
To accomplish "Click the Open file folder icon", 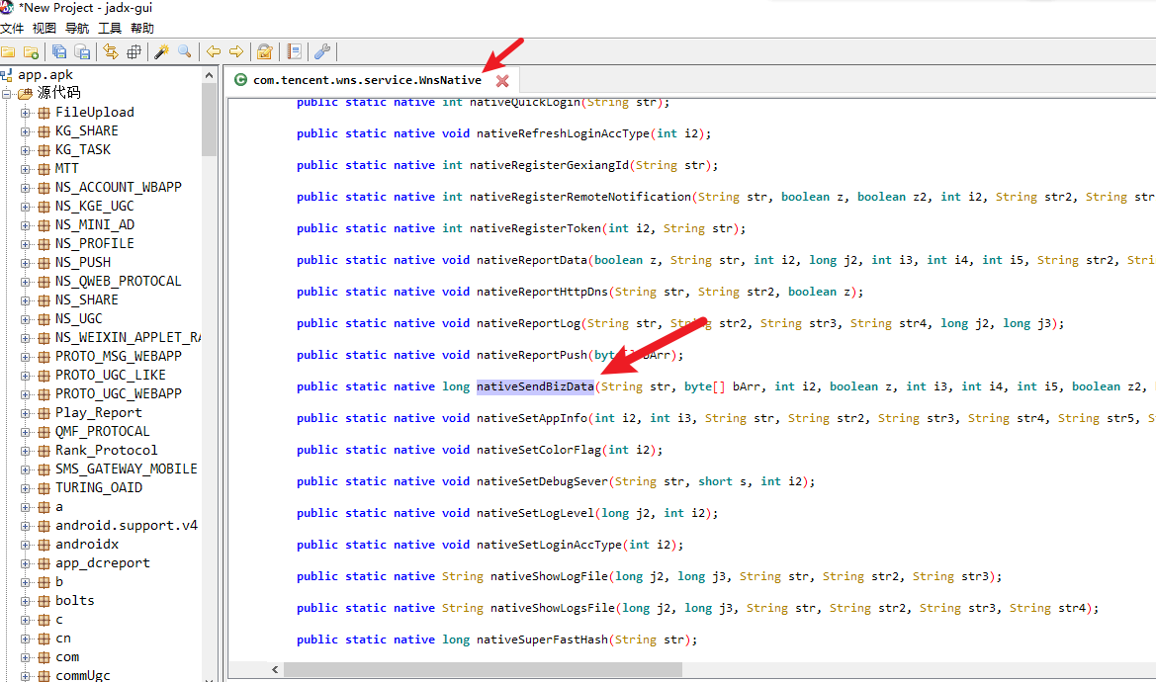I will (8, 51).
